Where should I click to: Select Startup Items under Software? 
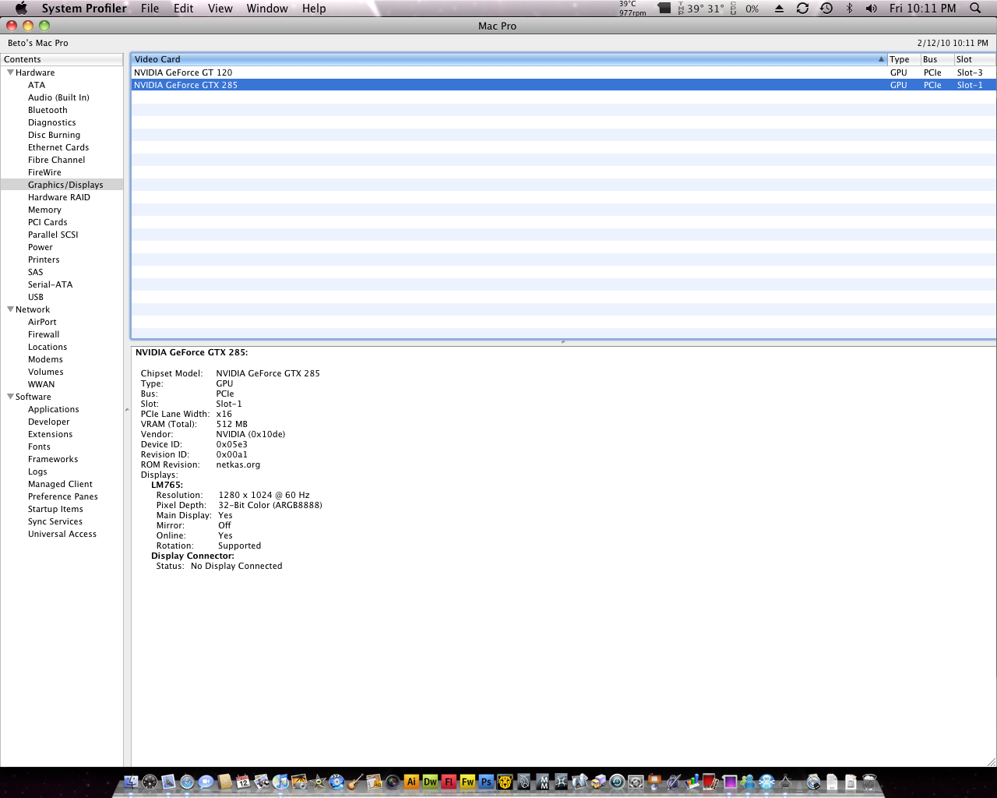[55, 509]
